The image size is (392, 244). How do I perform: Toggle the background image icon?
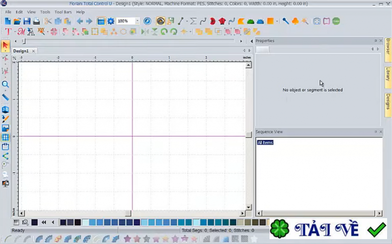coord(5,128)
